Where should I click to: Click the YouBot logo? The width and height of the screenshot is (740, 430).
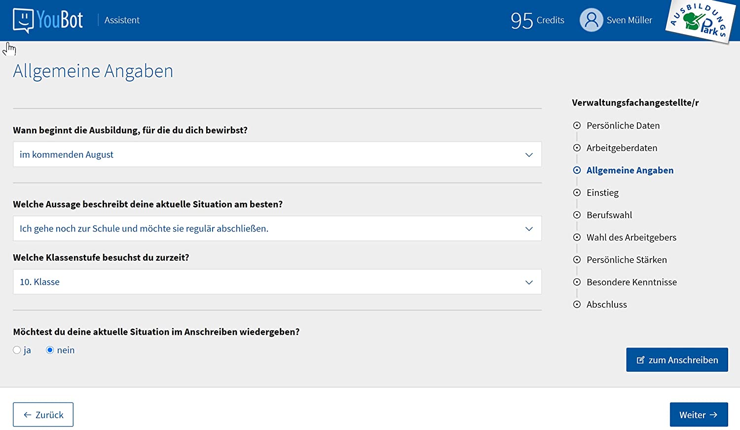[48, 20]
